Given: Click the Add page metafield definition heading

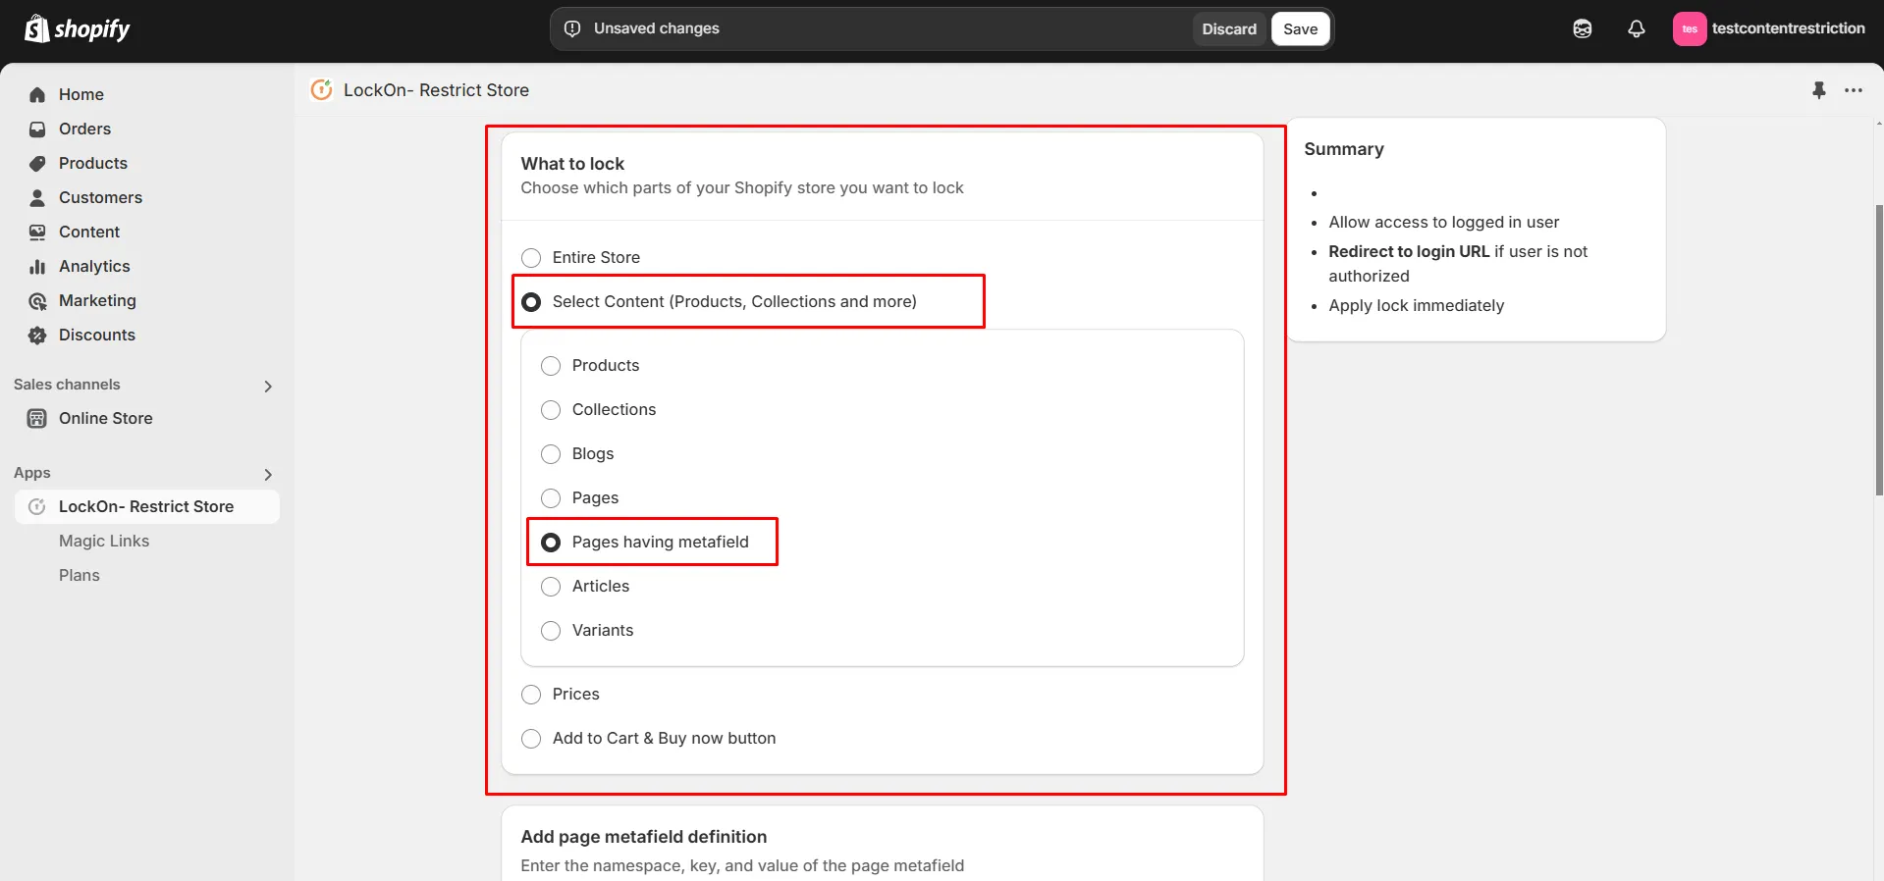Looking at the screenshot, I should [644, 837].
